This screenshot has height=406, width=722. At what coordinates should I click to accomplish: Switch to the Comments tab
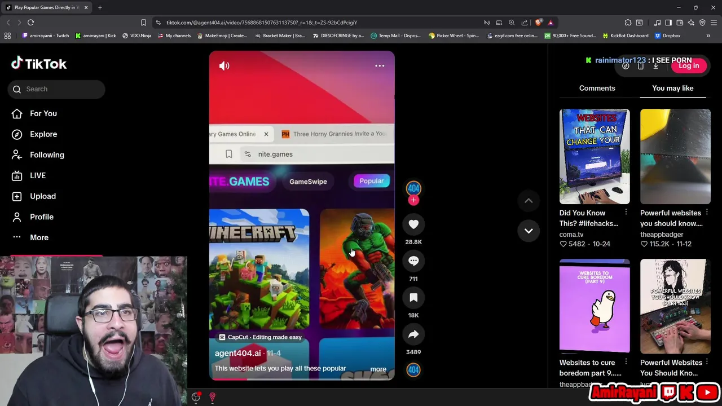pos(597,88)
